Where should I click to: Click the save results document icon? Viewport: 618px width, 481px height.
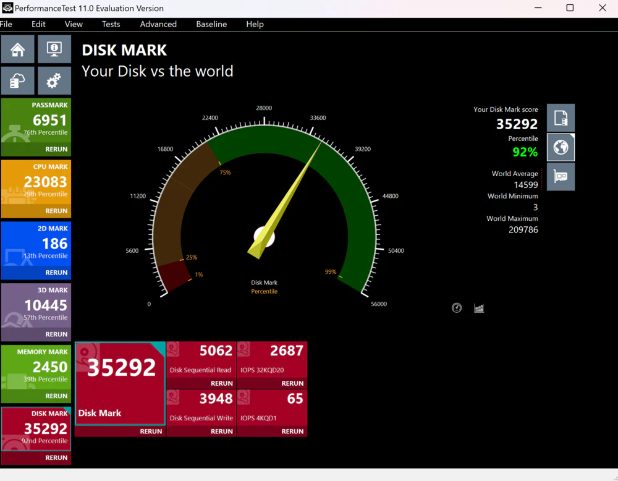561,118
